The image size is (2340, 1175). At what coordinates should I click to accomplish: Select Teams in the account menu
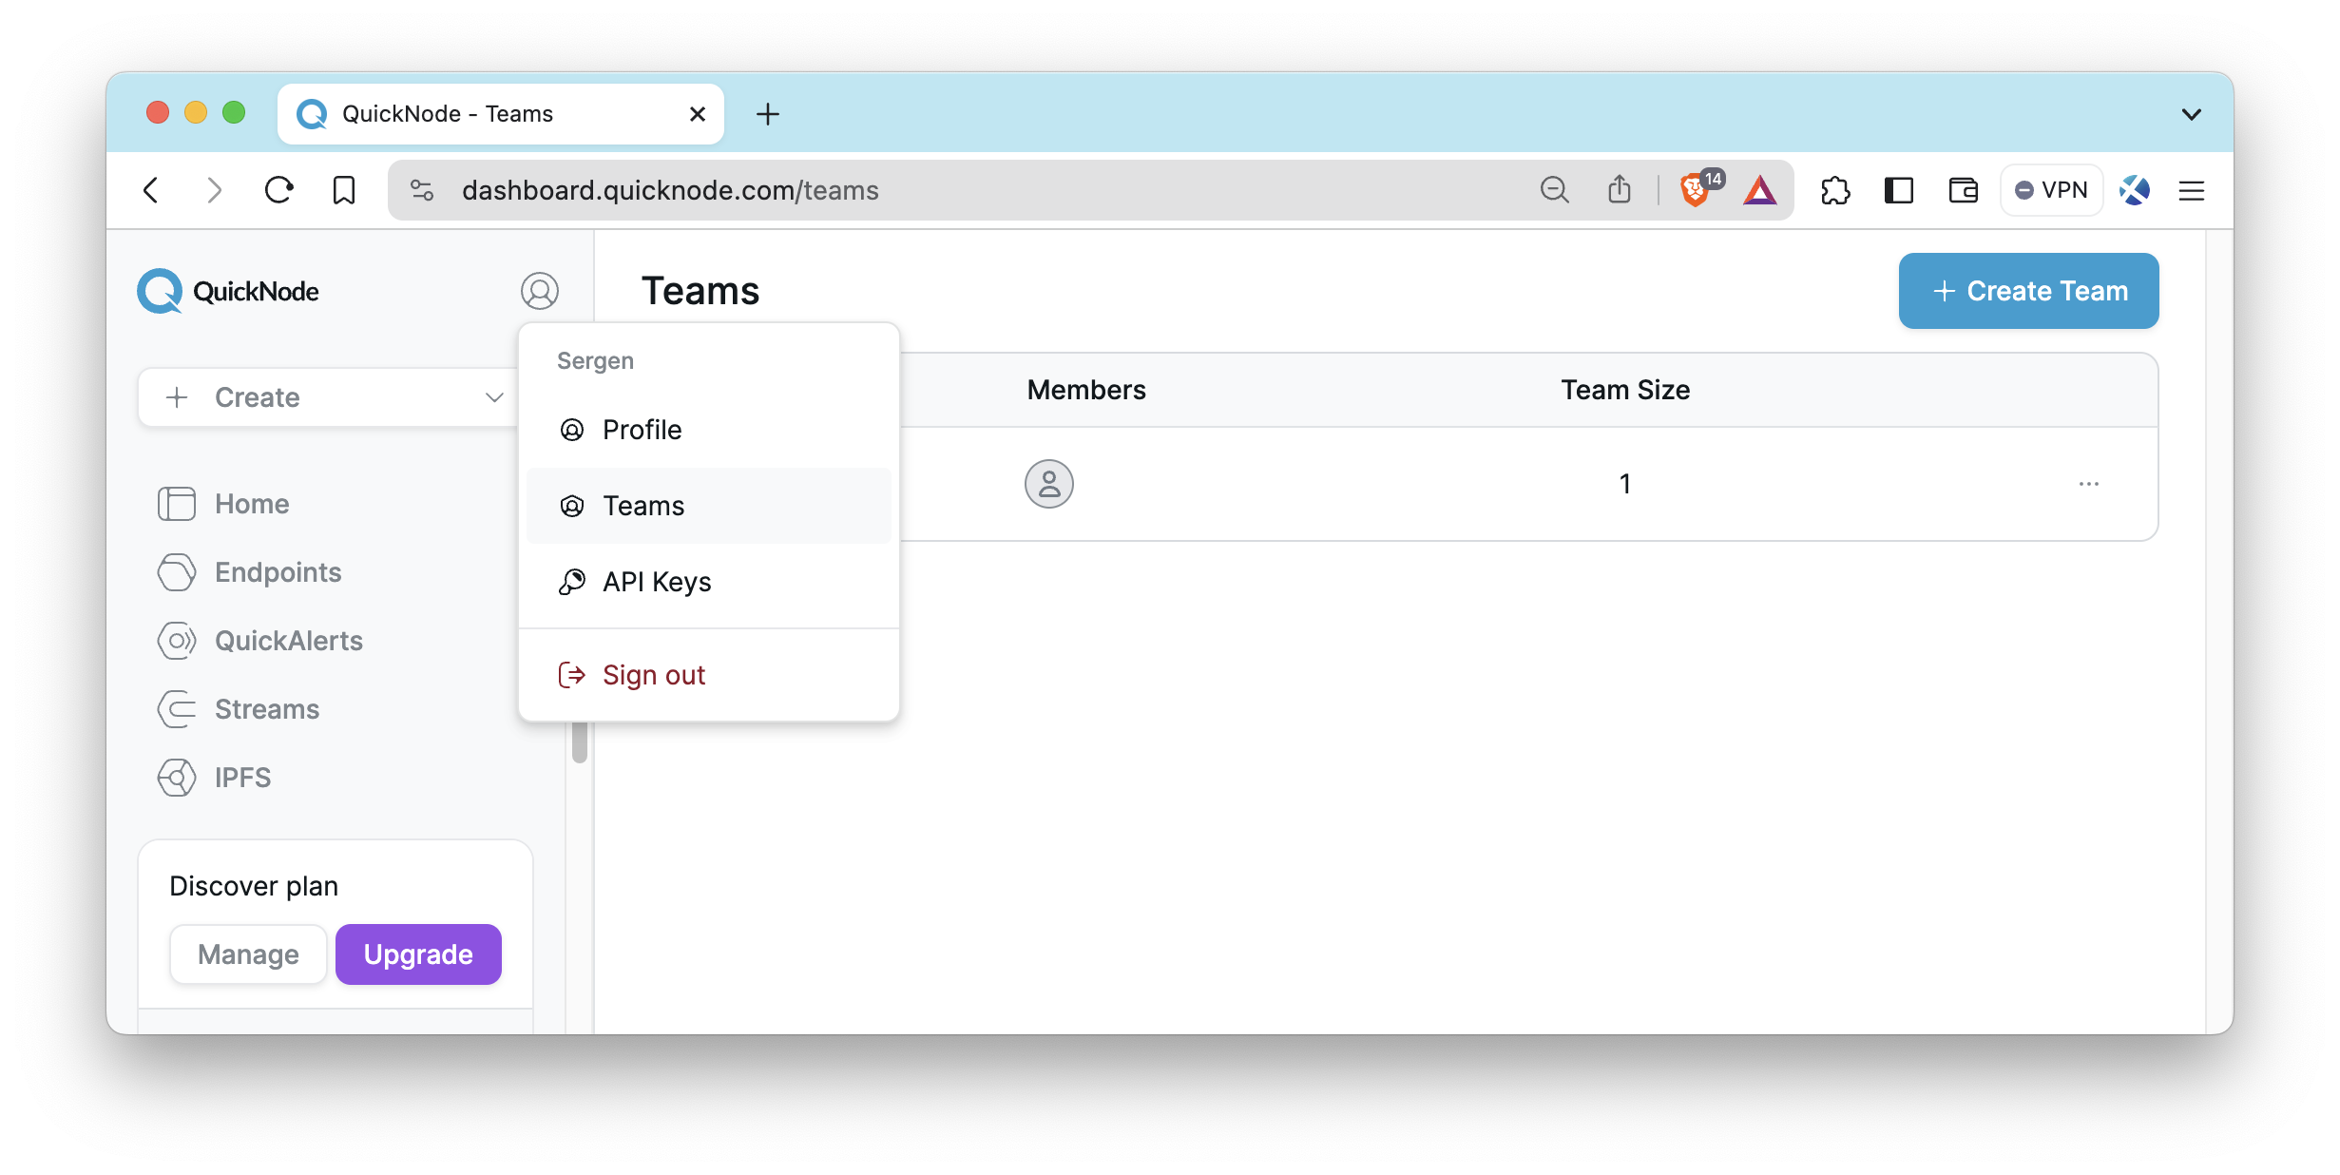pyautogui.click(x=709, y=506)
